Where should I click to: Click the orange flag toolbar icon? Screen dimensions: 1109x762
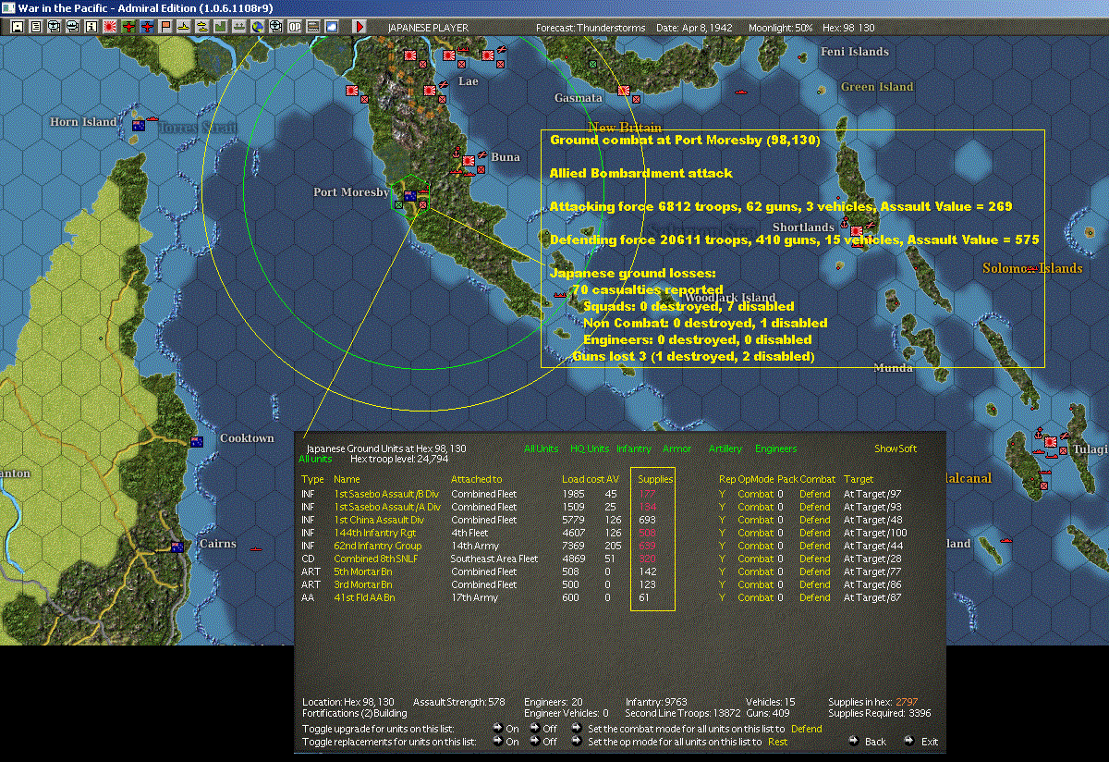click(165, 27)
